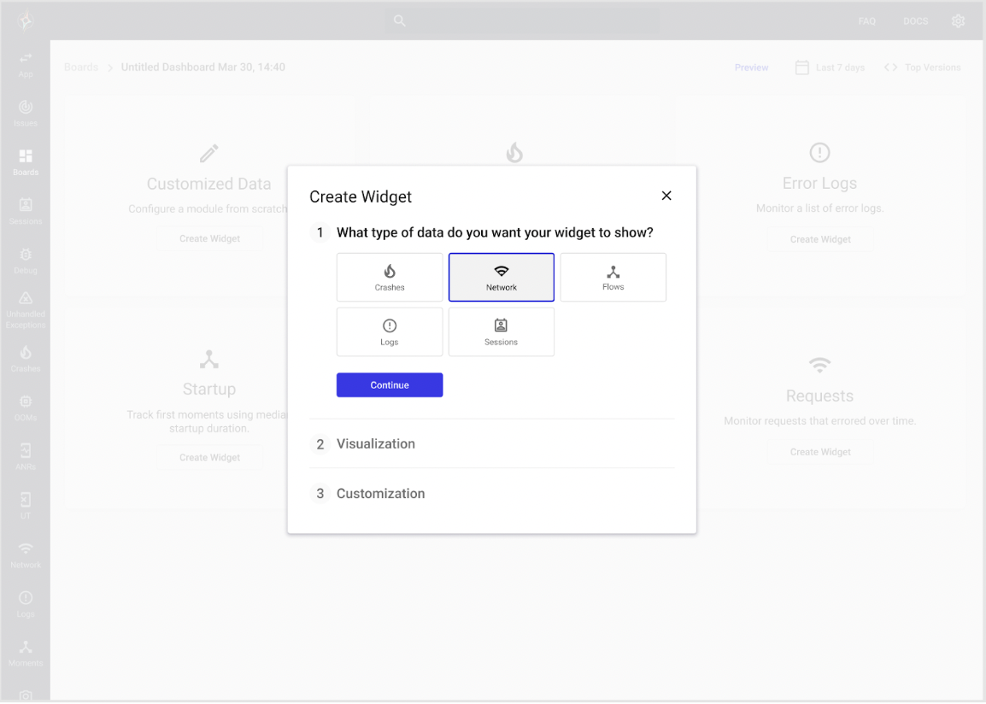Open Crashes in the left sidebar
The height and width of the screenshot is (704, 986).
pyautogui.click(x=25, y=359)
